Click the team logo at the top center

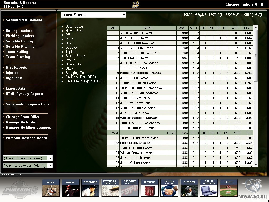coord(135,4)
